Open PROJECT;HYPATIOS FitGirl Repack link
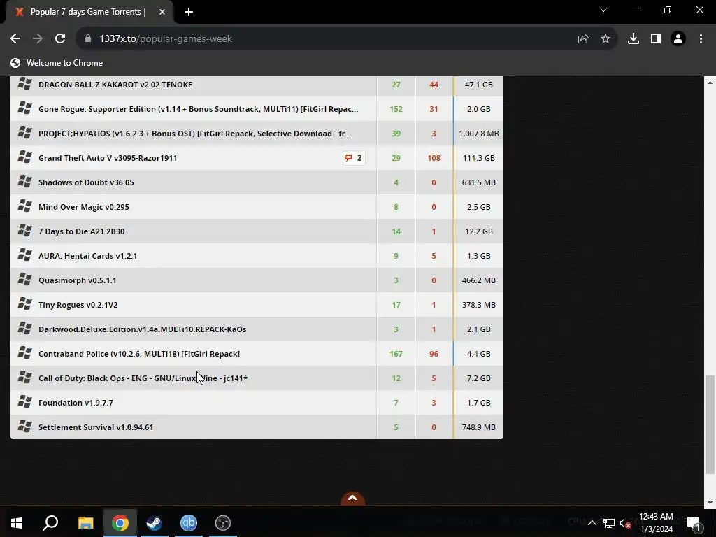 [x=195, y=134]
